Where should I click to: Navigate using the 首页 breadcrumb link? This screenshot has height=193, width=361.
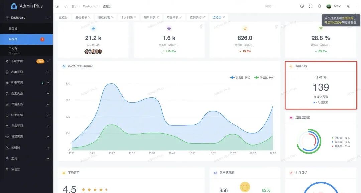(x=74, y=6)
